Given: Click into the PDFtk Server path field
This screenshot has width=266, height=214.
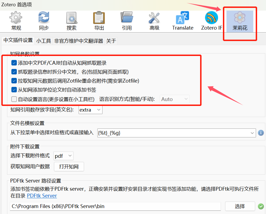Looking at the screenshot, I should point(115,206).
